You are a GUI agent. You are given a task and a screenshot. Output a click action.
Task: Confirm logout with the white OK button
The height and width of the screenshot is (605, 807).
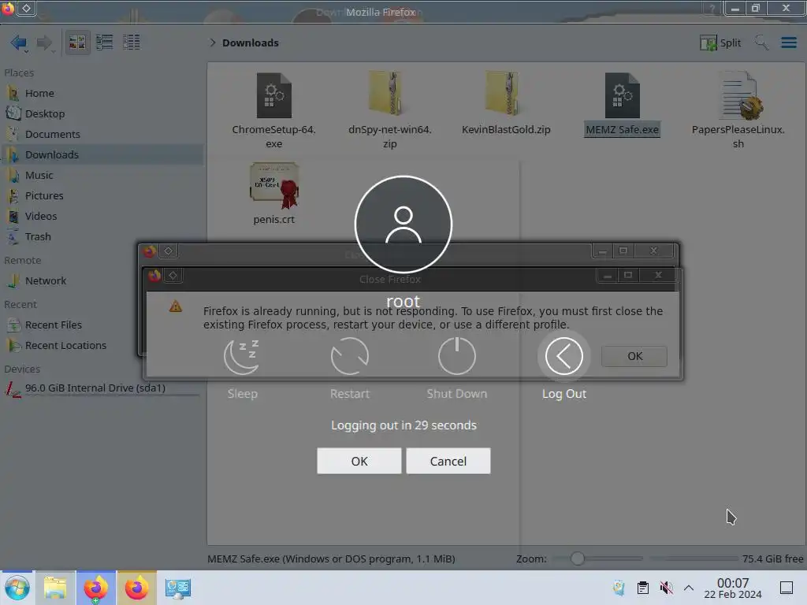359,461
